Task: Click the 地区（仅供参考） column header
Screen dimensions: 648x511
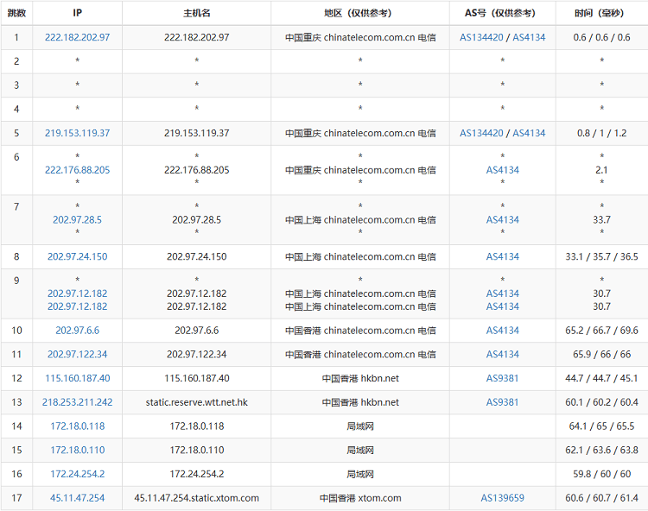Action: [360, 13]
